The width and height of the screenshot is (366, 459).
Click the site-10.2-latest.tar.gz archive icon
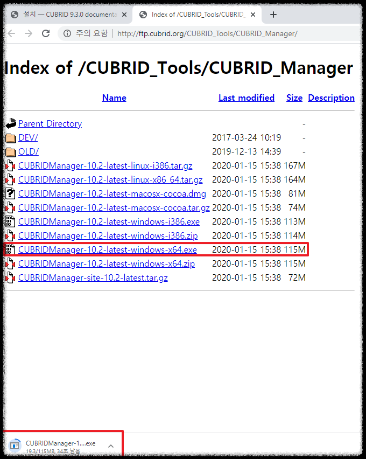(x=11, y=278)
